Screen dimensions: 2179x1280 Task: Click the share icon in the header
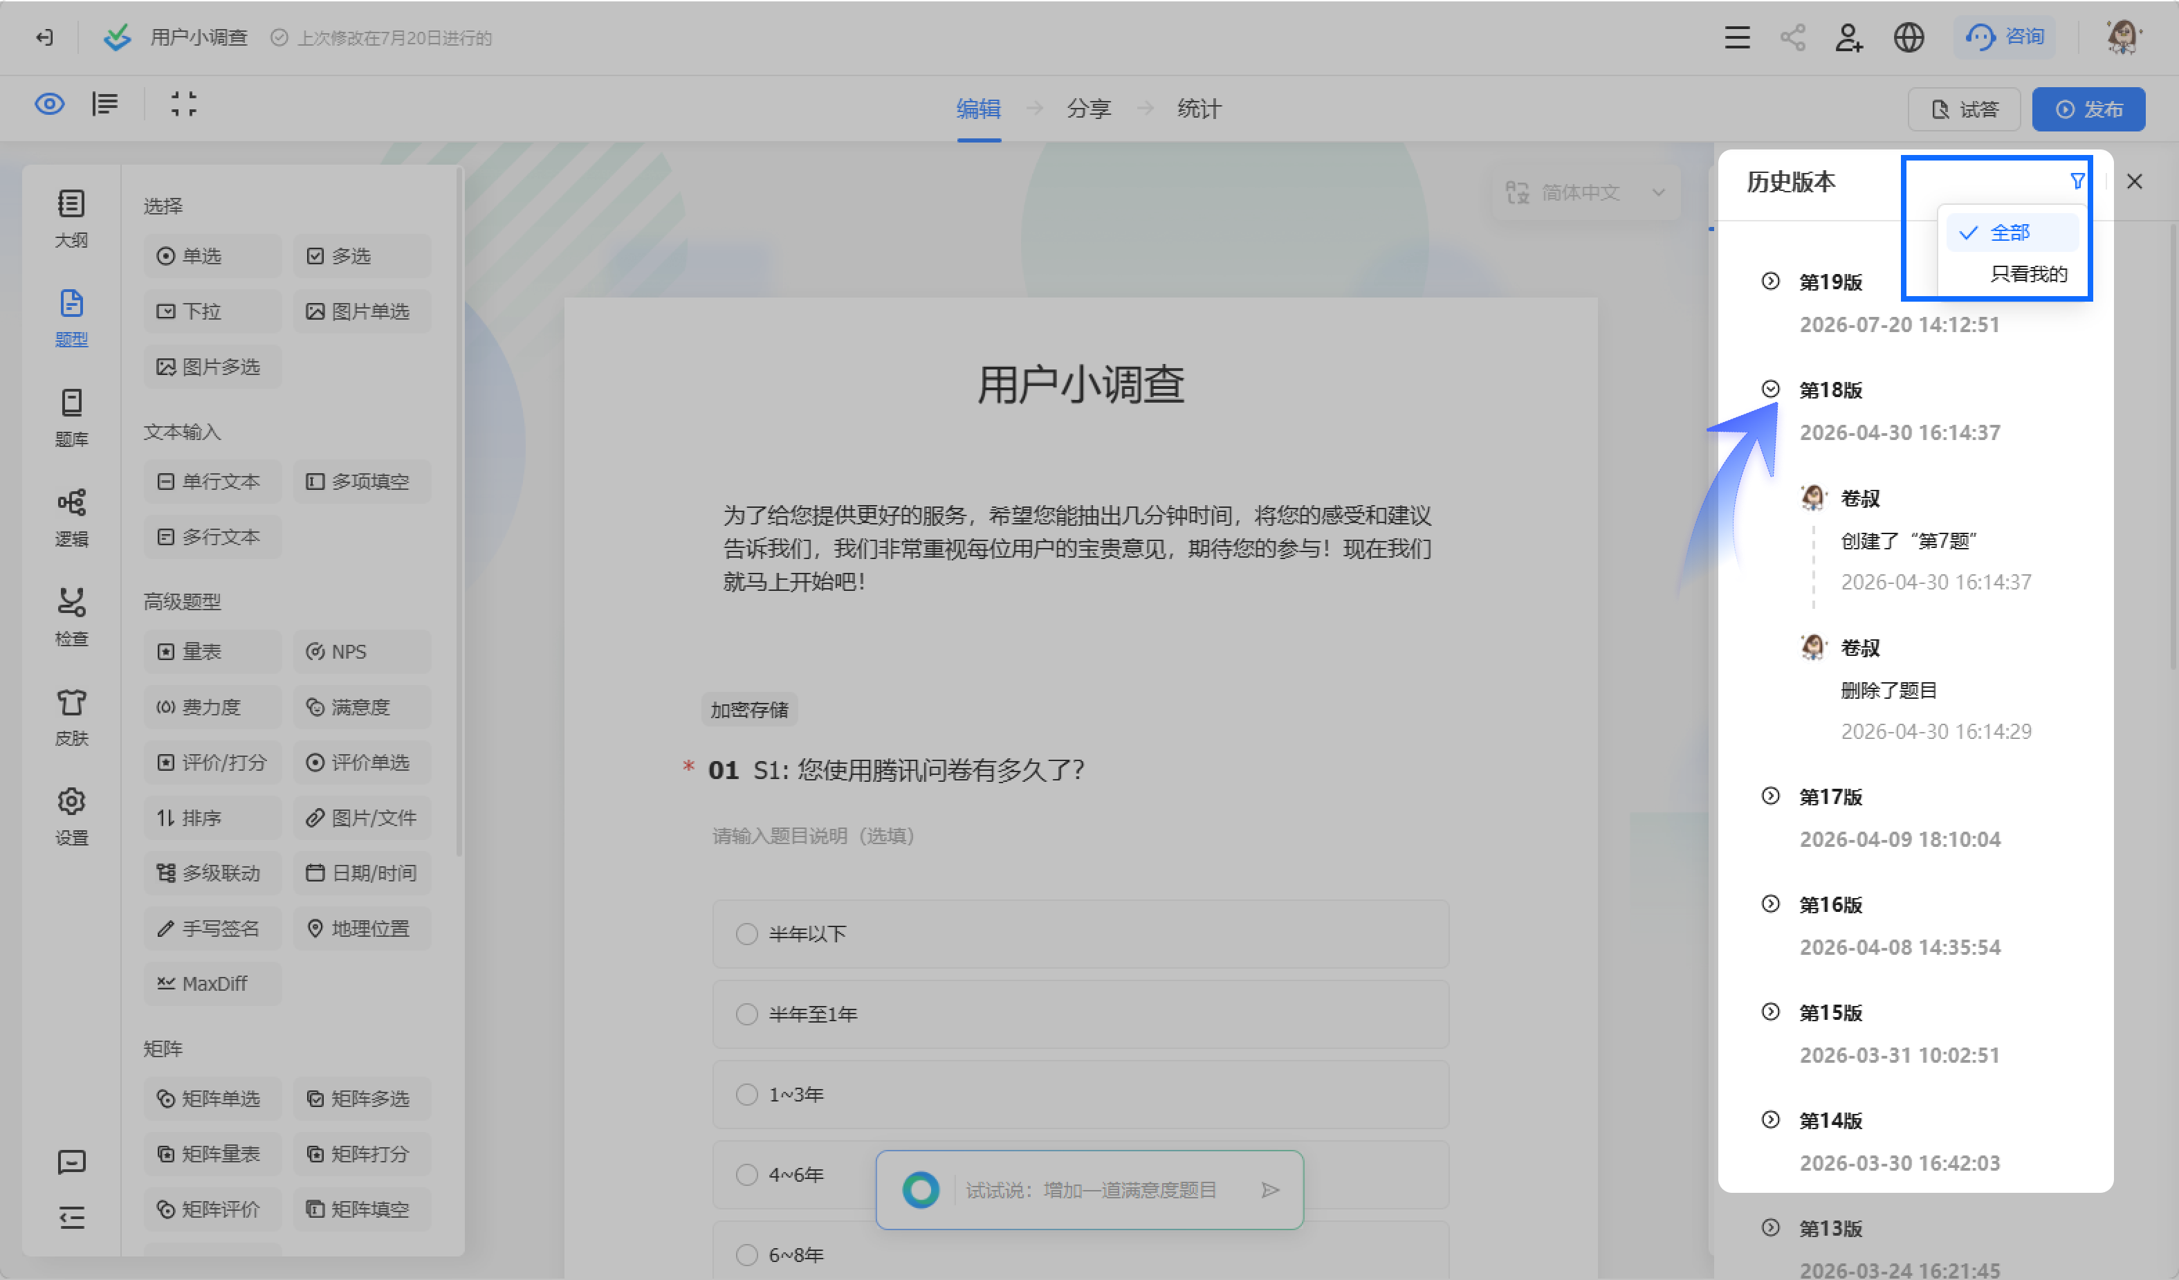pos(1792,37)
